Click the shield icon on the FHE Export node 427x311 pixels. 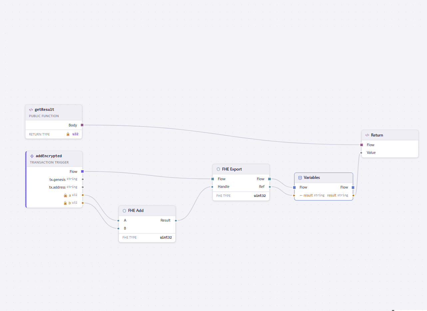coord(218,169)
